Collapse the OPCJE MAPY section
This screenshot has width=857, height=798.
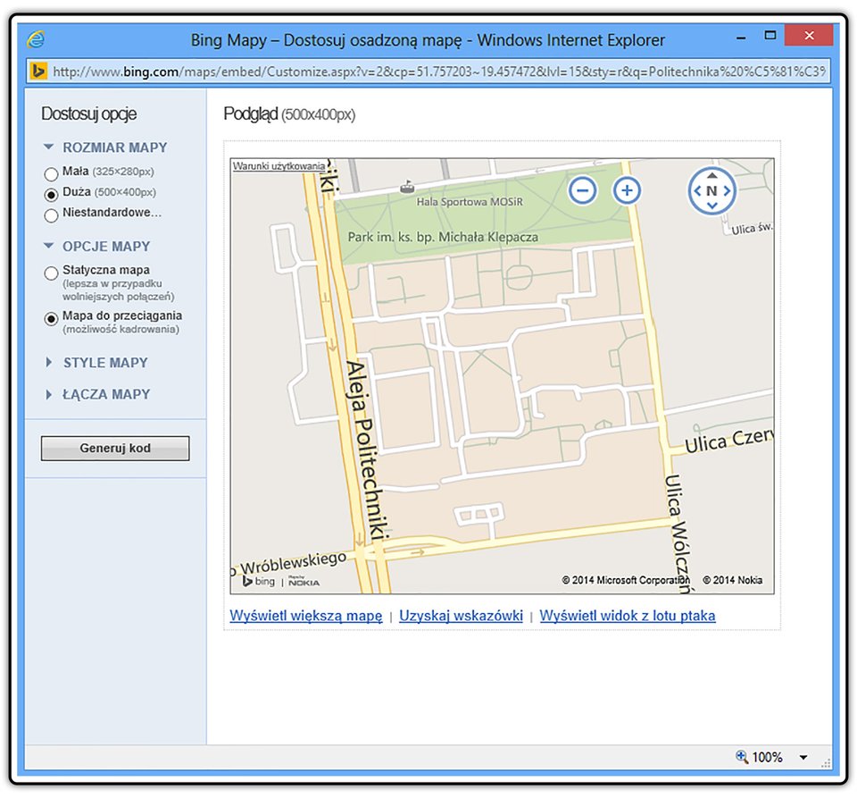coord(48,246)
